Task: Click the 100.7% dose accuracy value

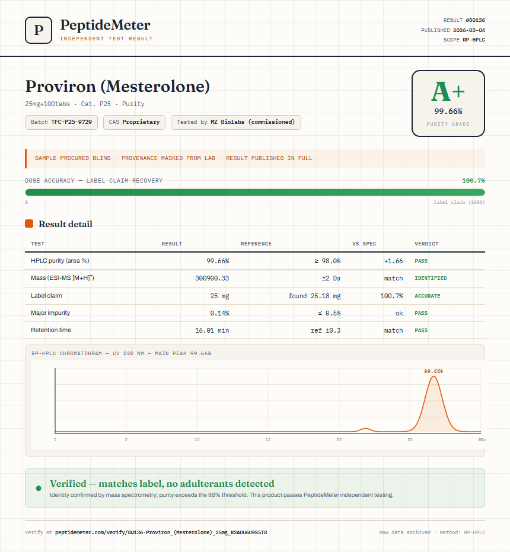Action: pos(473,181)
